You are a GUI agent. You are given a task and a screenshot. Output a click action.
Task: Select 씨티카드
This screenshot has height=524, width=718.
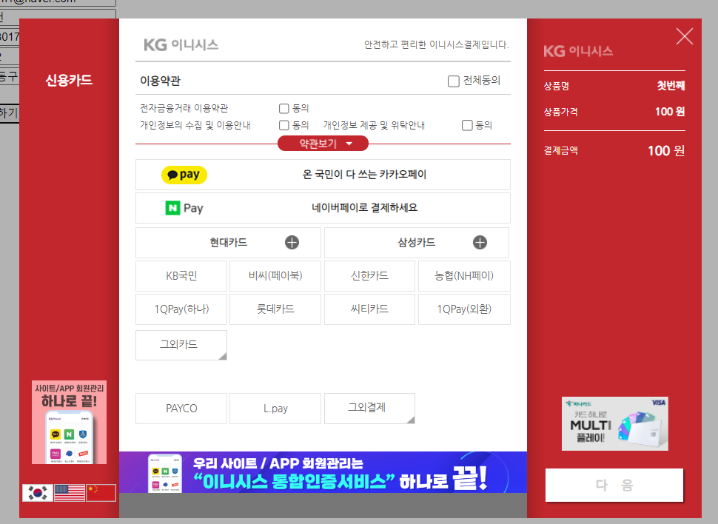coord(369,309)
